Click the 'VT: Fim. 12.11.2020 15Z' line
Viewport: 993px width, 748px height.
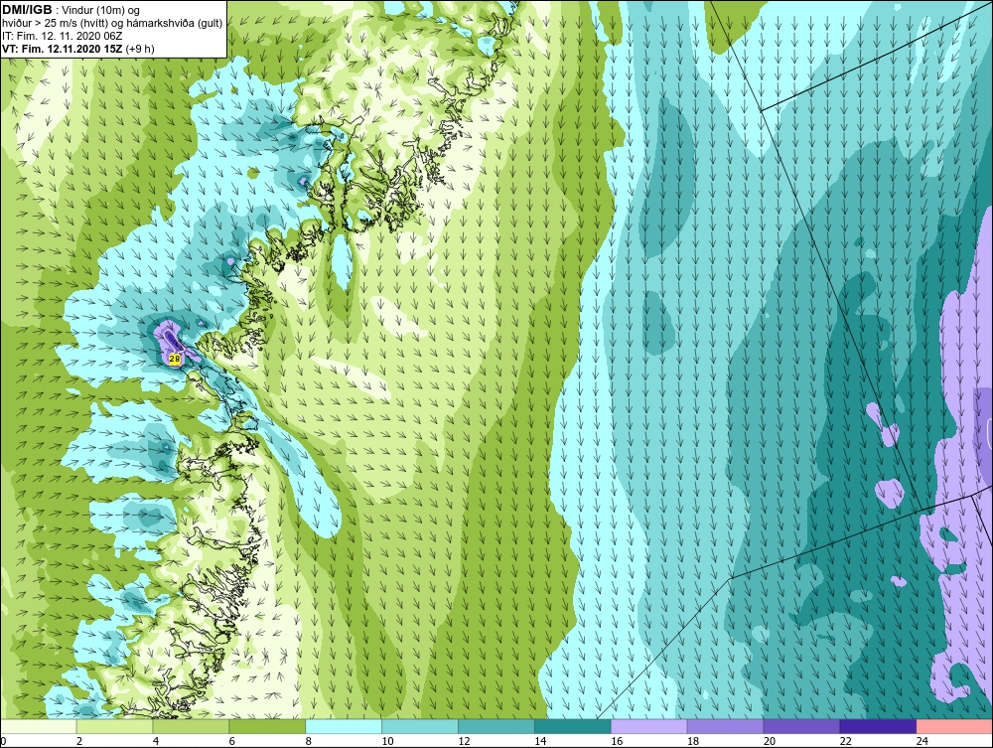click(63, 48)
